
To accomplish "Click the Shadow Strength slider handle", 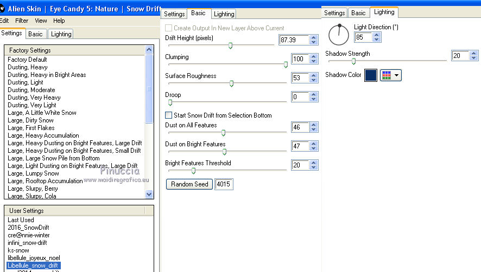I will pos(354,62).
